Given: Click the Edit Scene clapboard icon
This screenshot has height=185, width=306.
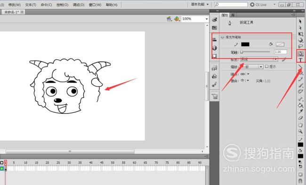Looking at the screenshot, I should point(169,19).
